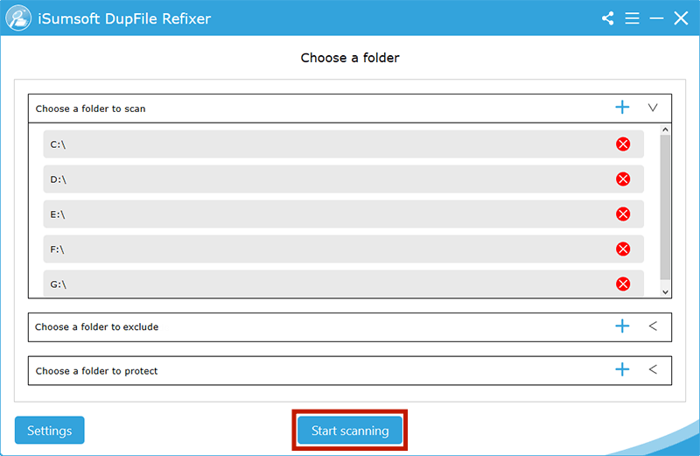The image size is (700, 456).
Task: Click the share icon in title bar
Action: 607,18
